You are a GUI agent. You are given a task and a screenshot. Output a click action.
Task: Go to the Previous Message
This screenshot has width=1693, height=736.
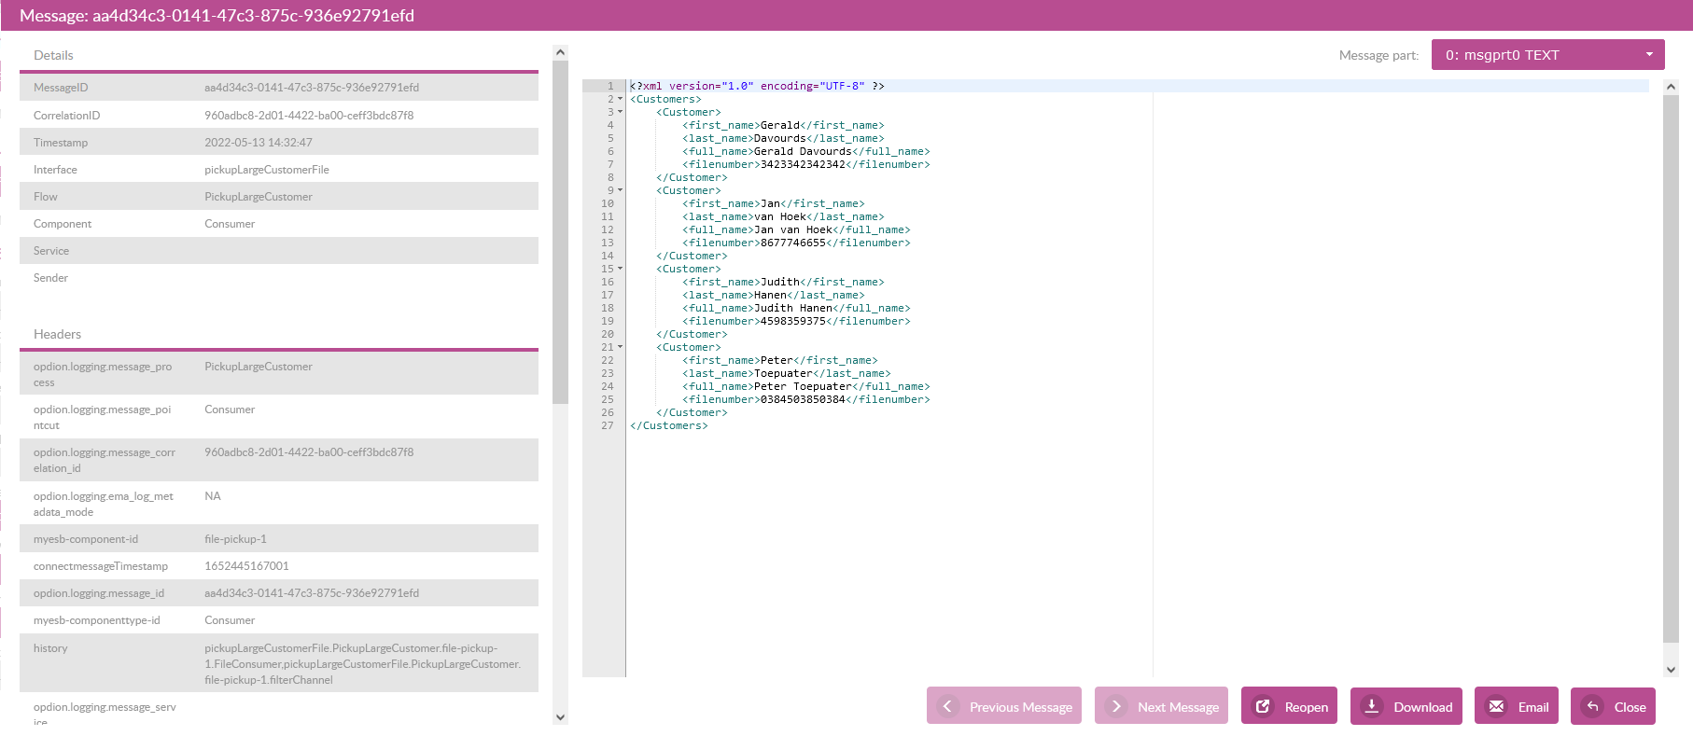pos(1004,706)
